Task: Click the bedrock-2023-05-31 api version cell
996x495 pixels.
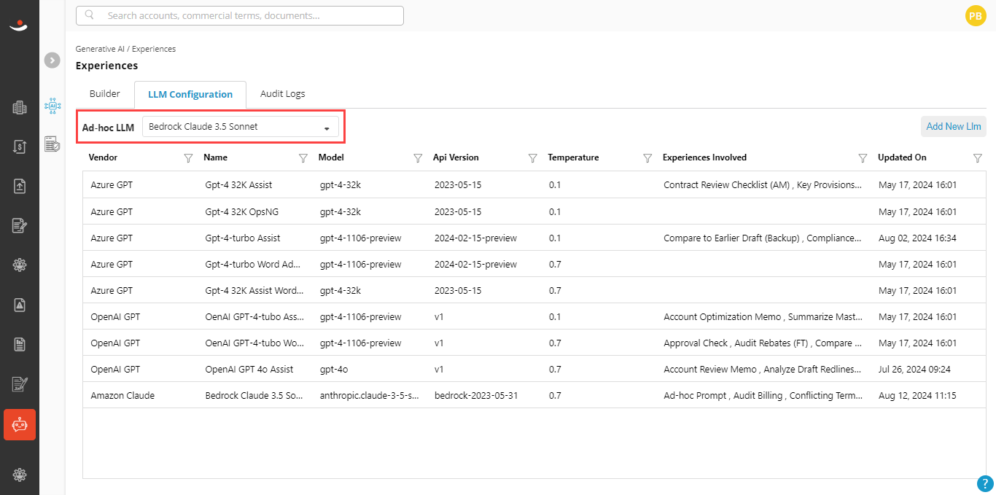Action: 476,395
